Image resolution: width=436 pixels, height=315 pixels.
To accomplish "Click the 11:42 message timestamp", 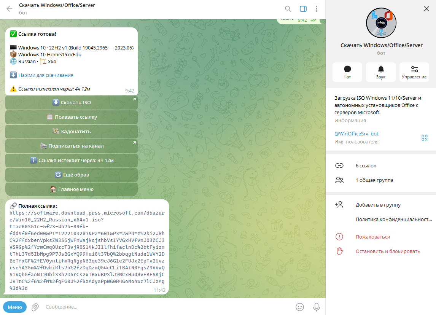I will [159, 290].
